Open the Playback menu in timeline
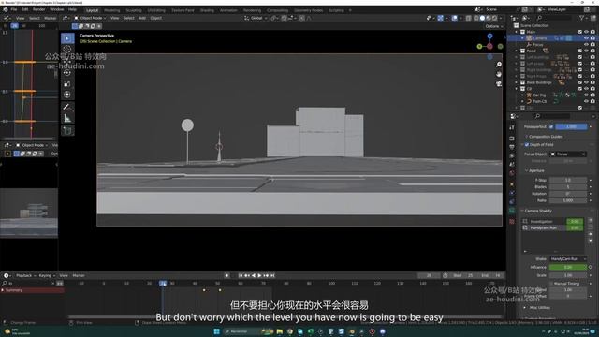The width and height of the screenshot is (599, 337). coord(25,275)
